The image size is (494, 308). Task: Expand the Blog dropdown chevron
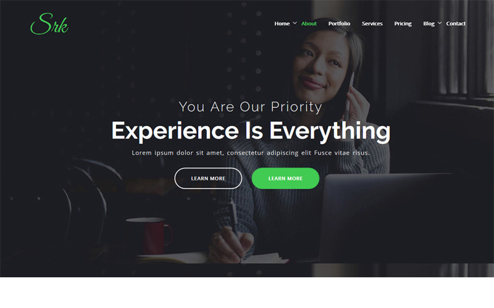(440, 23)
